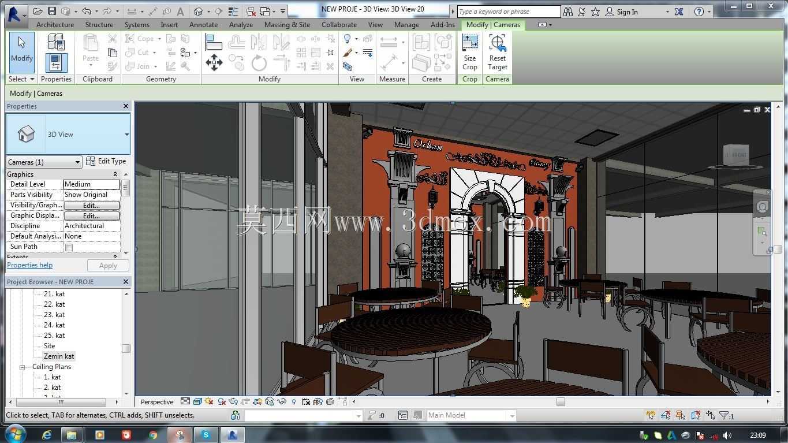Click the Worksets icon in status bar
The height and width of the screenshot is (443, 788).
[235, 415]
